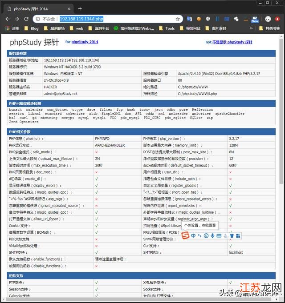Open the skin shirt icon on the Sogou bar
Screen dimensions: 285x303
232,235
